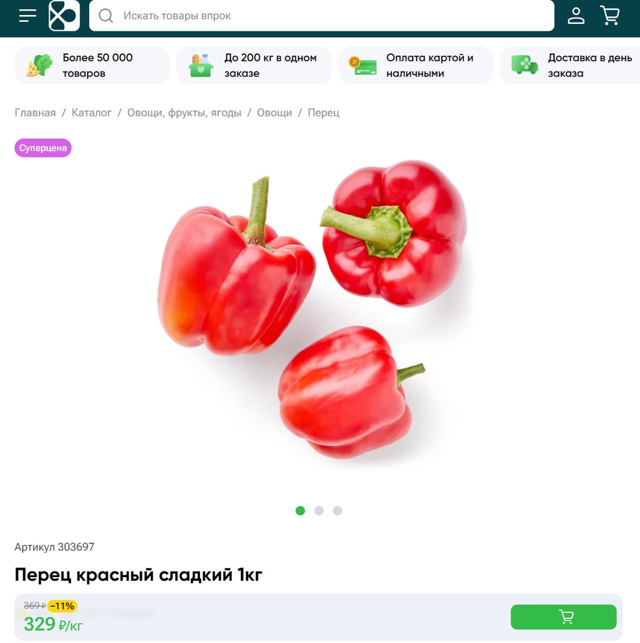Open the hamburger menu icon
Screen dimensions: 640x643
coord(28,16)
